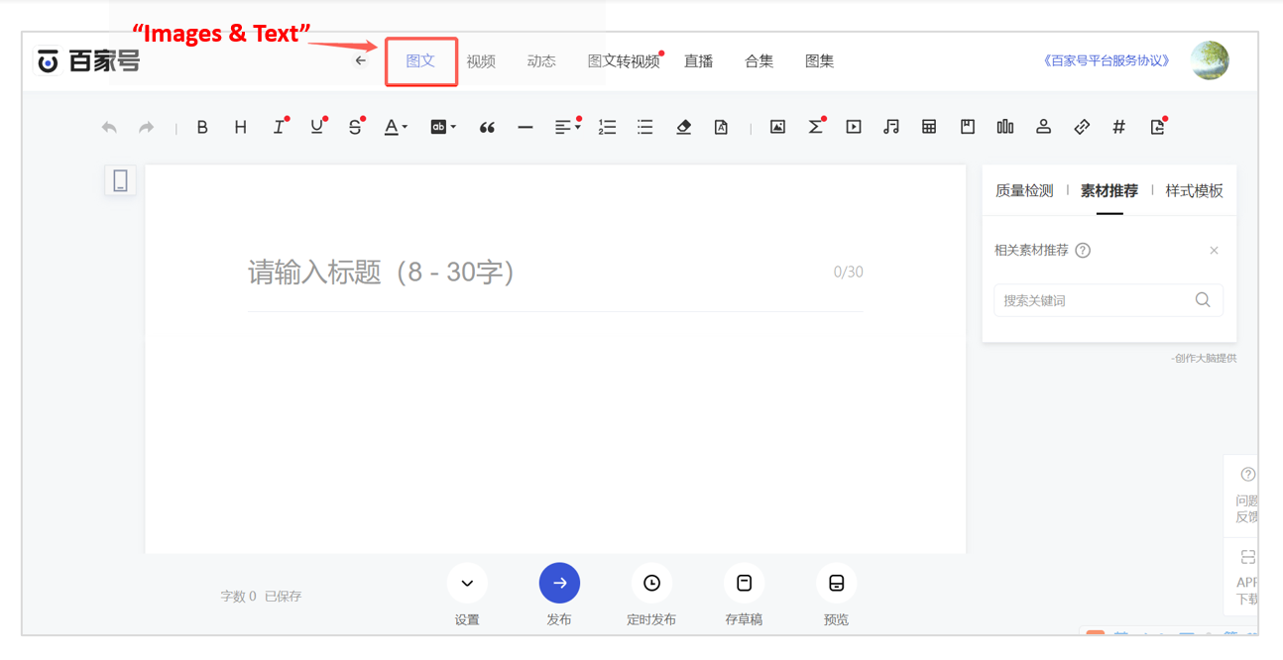Click the 预览 preview button
1283x660 pixels.
pyautogui.click(x=836, y=584)
